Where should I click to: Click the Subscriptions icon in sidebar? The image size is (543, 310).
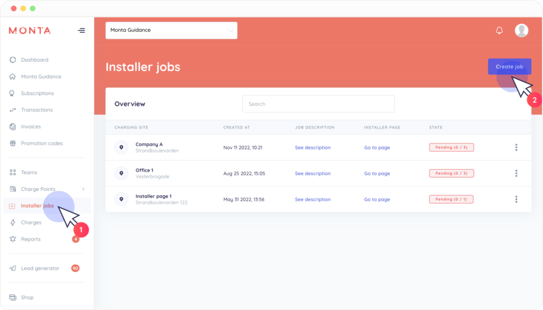pos(12,93)
